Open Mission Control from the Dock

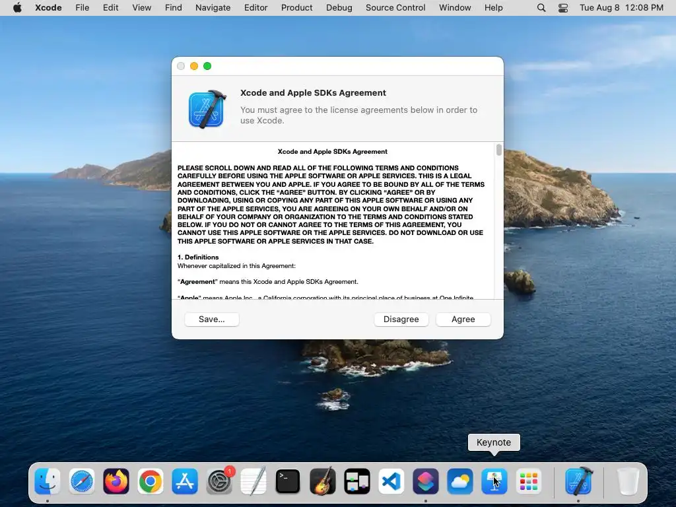(x=357, y=481)
